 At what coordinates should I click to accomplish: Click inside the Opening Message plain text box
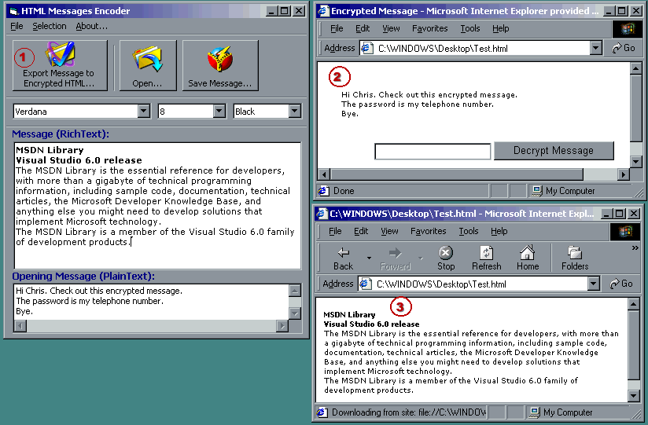point(151,302)
